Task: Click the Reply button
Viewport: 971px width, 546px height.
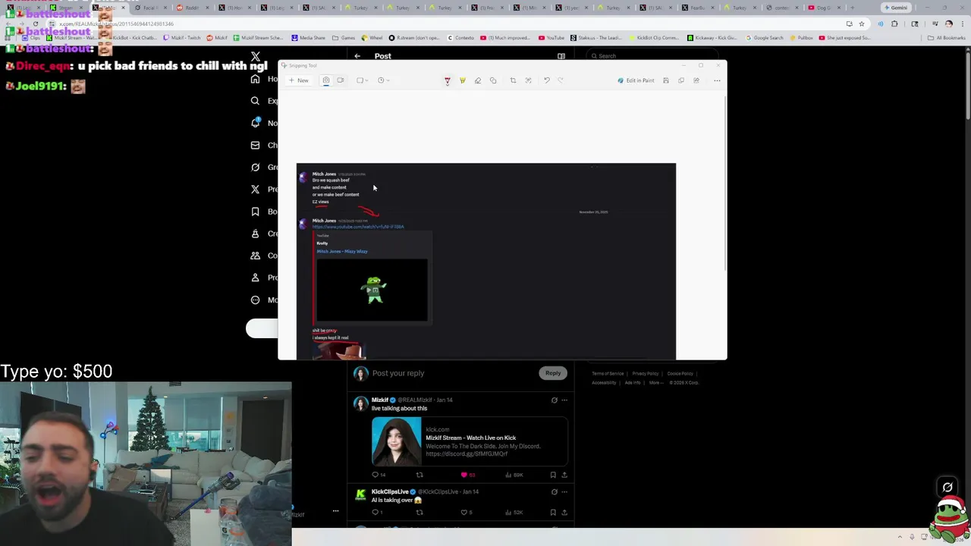Action: (553, 373)
